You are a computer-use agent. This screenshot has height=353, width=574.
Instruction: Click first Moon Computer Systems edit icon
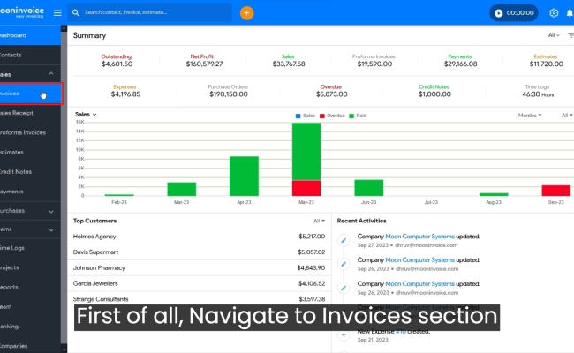(x=344, y=240)
